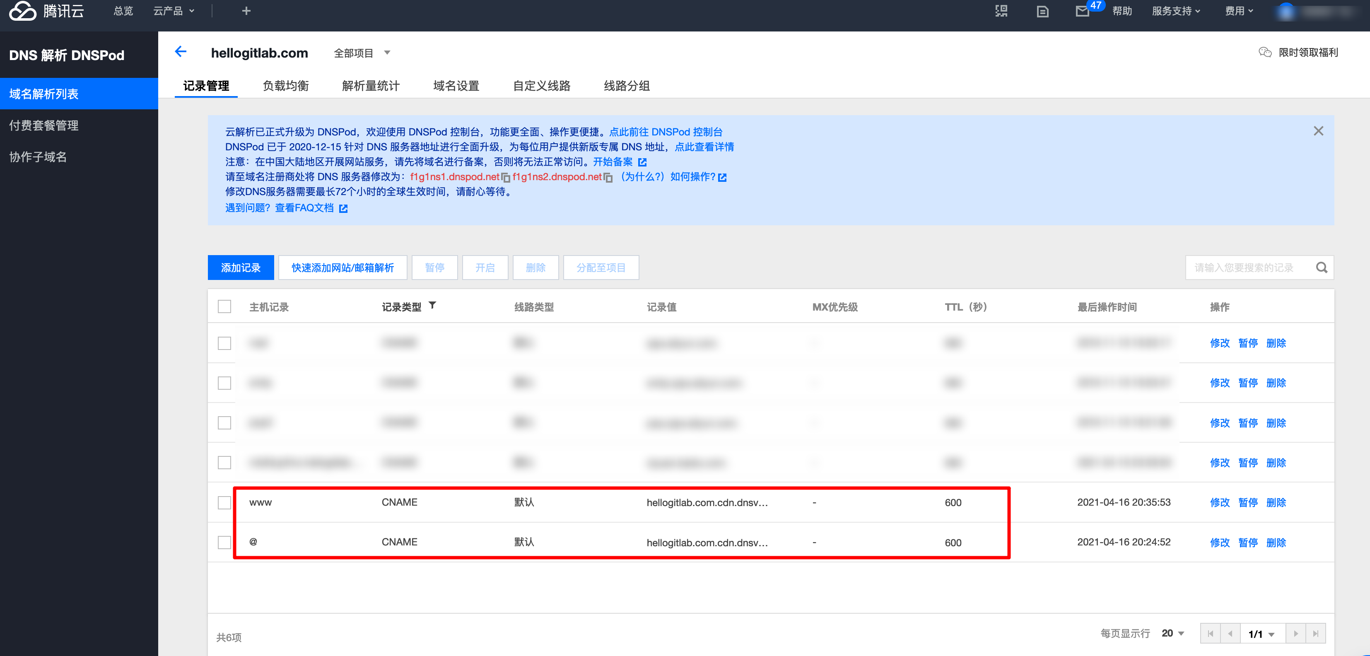Image resolution: width=1370 pixels, height=656 pixels.
Task: Select the www record checkbox
Action: (224, 503)
